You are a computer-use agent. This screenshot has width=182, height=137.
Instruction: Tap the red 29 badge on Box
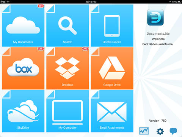pyautogui.click(x=41, y=49)
